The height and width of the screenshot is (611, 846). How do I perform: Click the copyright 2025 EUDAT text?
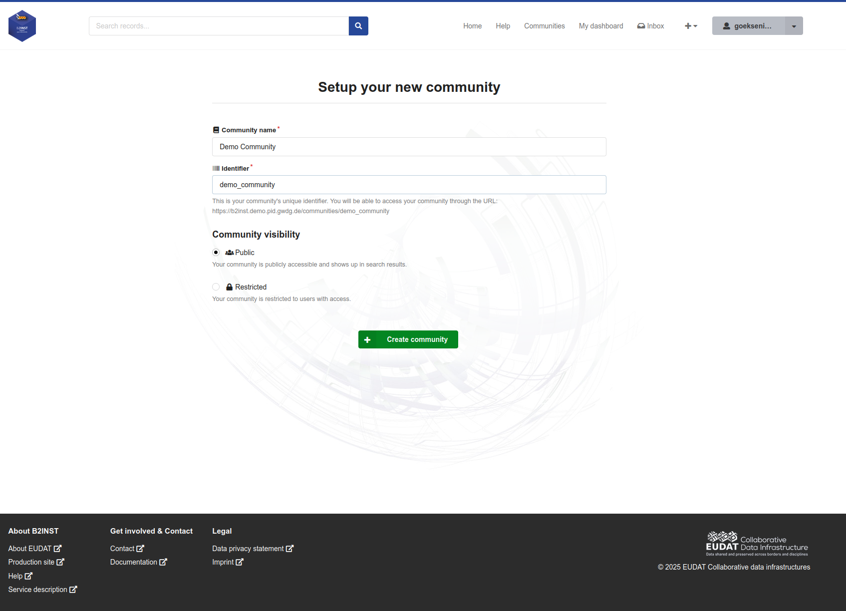734,567
